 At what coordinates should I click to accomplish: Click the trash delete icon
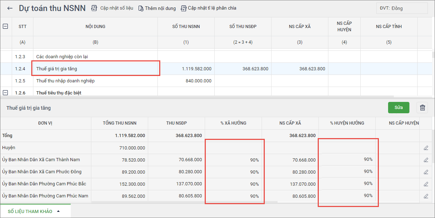coord(422,108)
